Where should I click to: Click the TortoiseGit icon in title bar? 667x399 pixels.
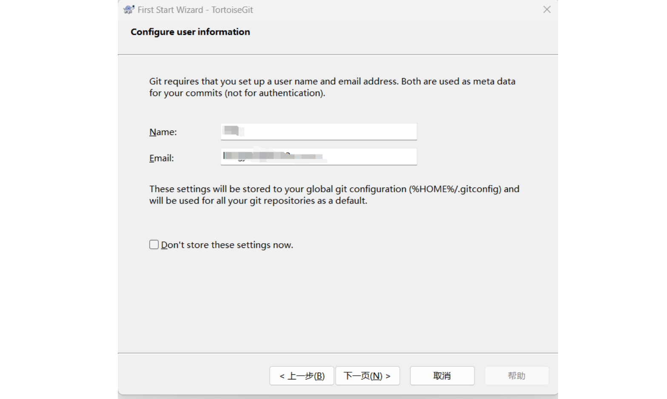pos(129,10)
